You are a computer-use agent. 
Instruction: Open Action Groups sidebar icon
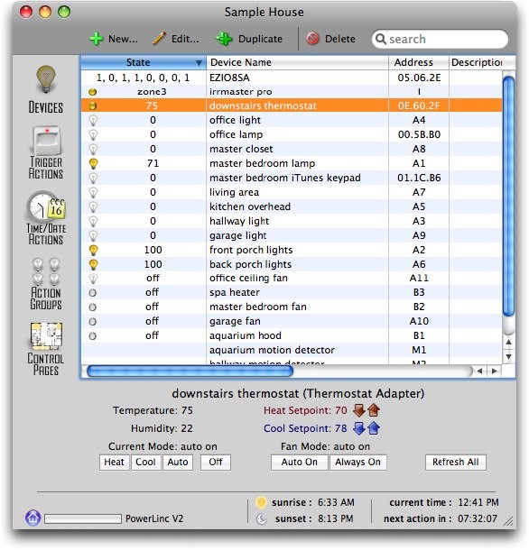[46, 271]
